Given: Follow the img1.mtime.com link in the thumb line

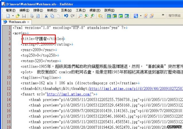Looking at the screenshot, I should pos(136,89).
